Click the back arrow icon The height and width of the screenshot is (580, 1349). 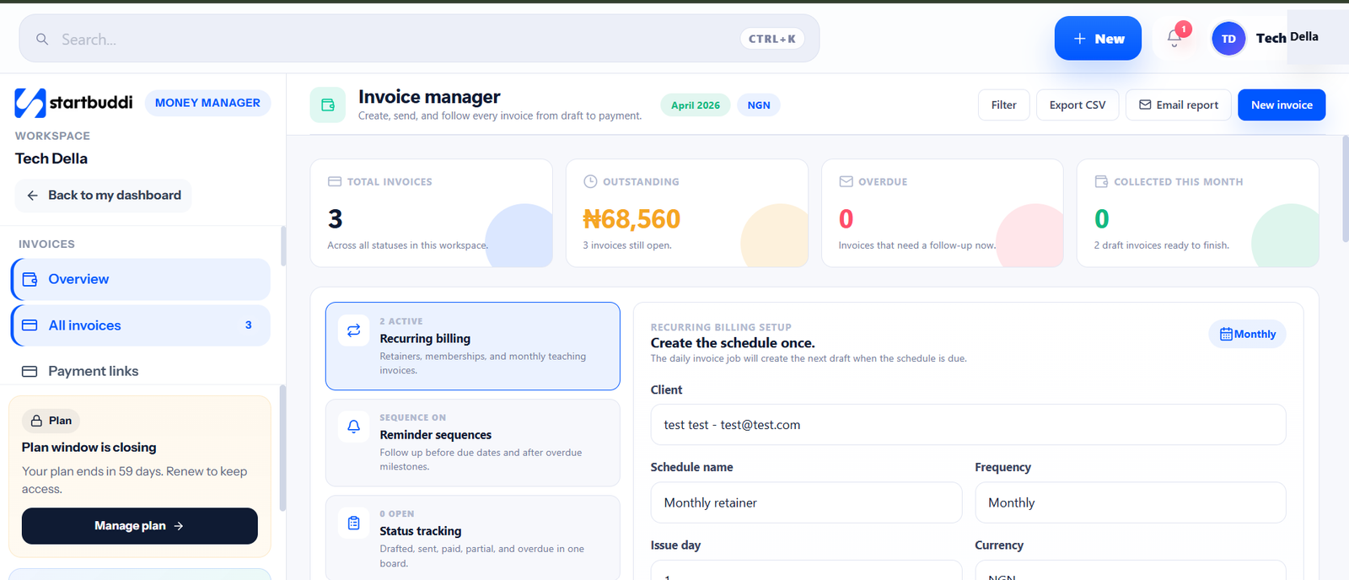[32, 196]
